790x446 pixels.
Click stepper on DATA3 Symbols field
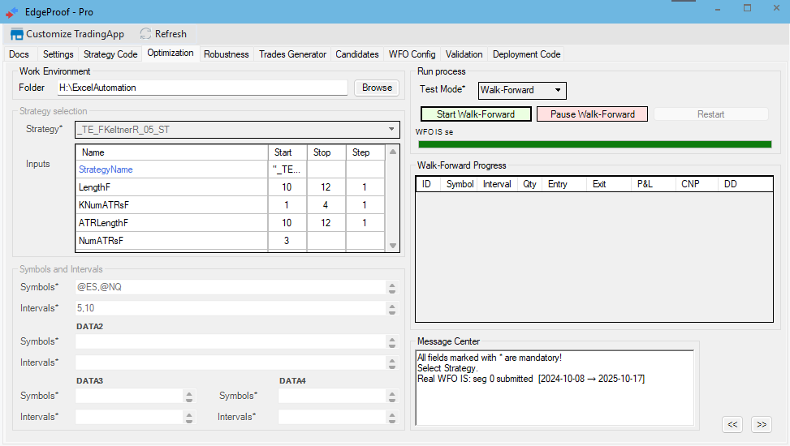pyautogui.click(x=189, y=397)
